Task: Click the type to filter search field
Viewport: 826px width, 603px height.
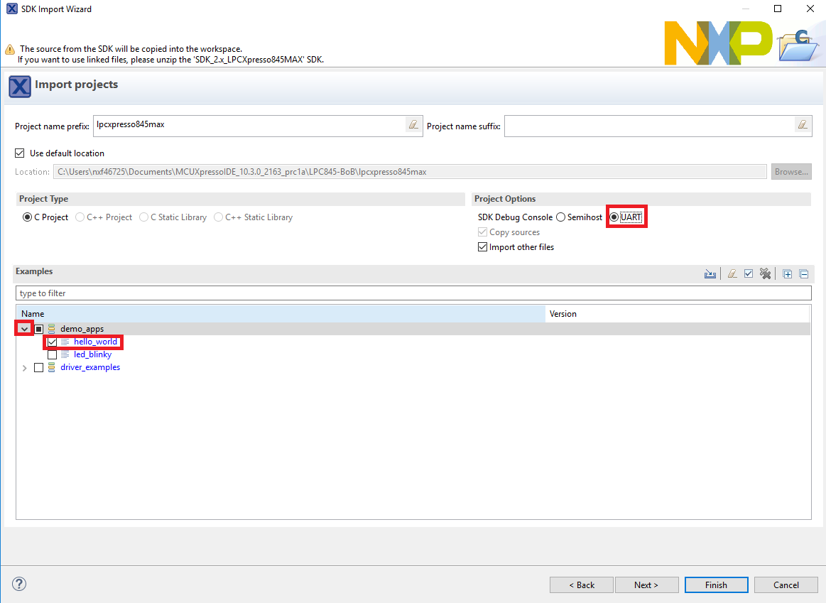Action: click(413, 293)
